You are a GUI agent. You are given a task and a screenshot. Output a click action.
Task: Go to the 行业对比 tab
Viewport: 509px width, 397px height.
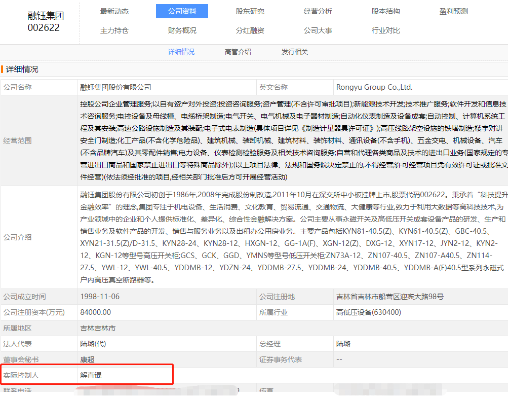[x=385, y=30]
